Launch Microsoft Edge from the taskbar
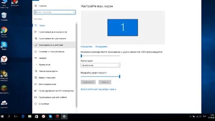Viewport: 215px width, 121px height. [23, 117]
